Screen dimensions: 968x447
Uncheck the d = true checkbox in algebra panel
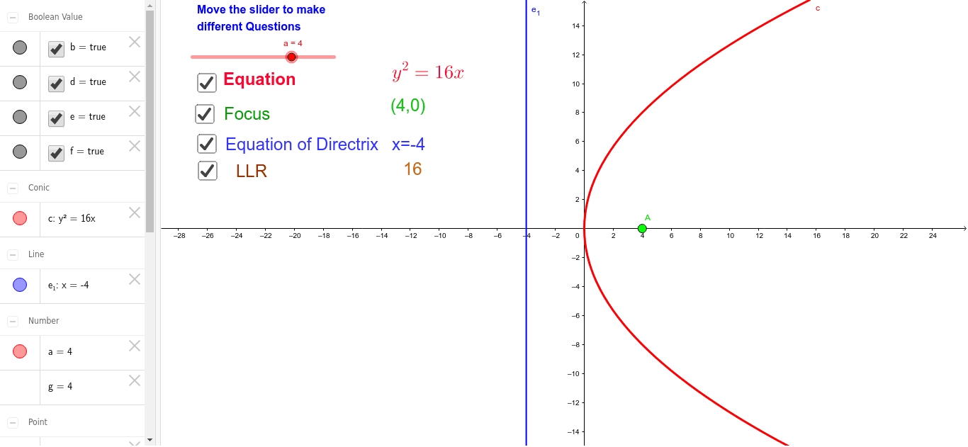pos(57,84)
